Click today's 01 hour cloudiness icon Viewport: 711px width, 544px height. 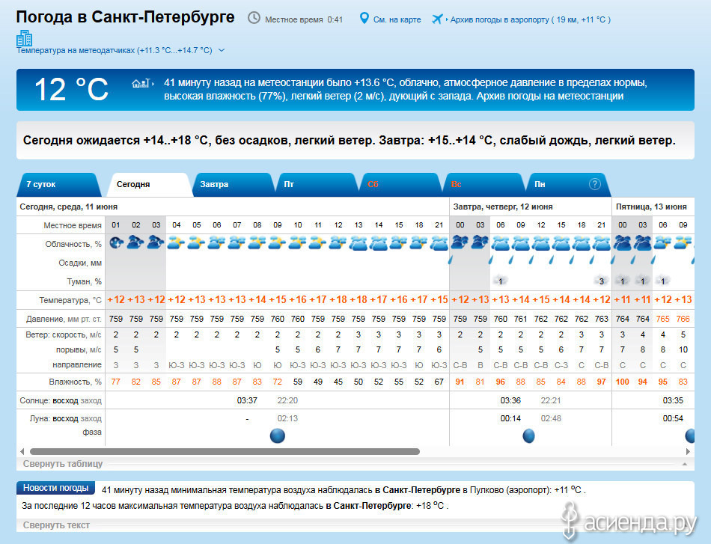tap(116, 243)
